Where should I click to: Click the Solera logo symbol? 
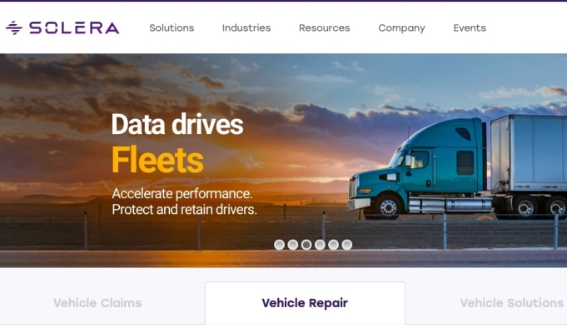14,27
